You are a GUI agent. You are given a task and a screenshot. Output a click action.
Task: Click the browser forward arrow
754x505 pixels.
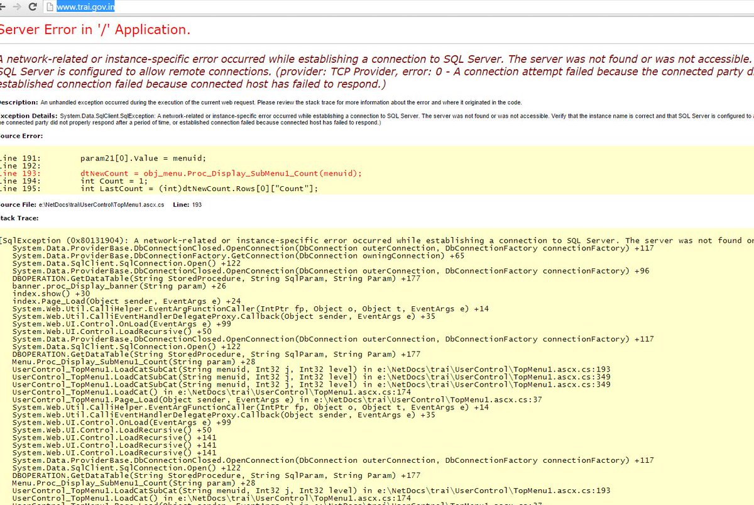pyautogui.click(x=17, y=8)
